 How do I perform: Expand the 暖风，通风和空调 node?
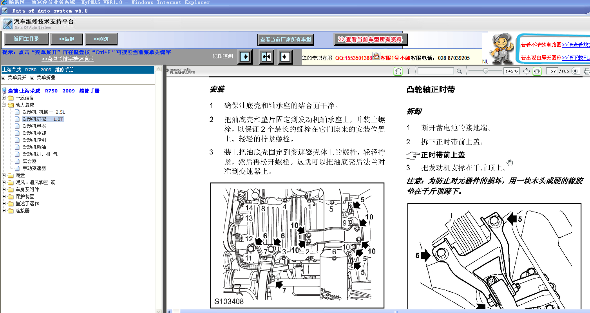(4, 183)
